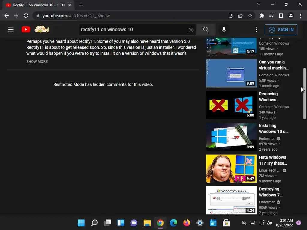Go forward with browser forward arrow

point(16,16)
